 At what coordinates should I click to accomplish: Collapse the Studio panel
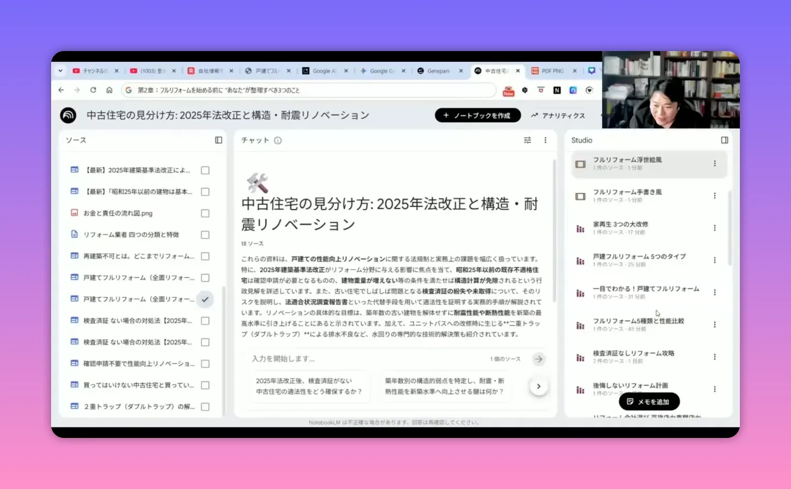click(x=724, y=140)
